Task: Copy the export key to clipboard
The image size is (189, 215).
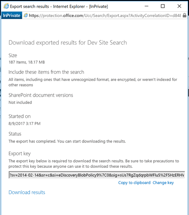Action: (x=134, y=183)
